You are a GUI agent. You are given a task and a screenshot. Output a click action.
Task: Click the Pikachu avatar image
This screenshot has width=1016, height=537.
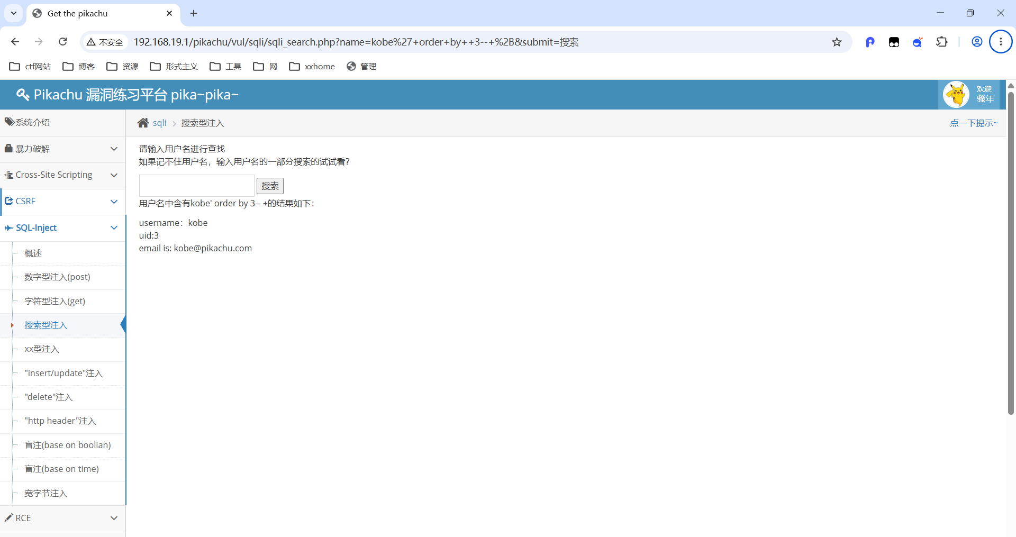[956, 95]
